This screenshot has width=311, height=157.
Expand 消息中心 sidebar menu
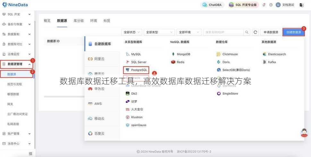click(17, 144)
